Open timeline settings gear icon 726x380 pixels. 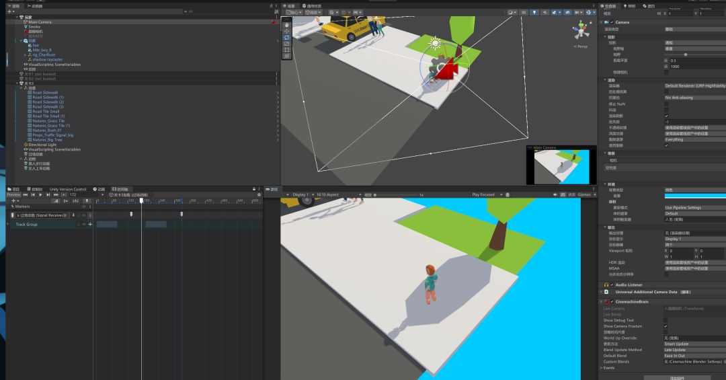coord(259,195)
